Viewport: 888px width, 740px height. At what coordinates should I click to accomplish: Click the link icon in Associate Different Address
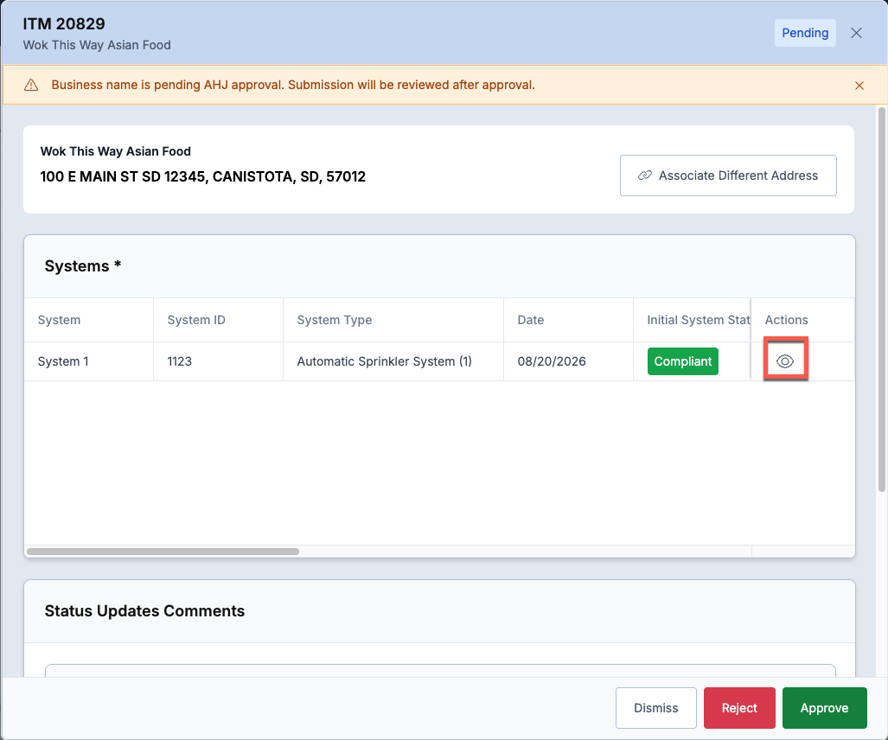point(644,175)
